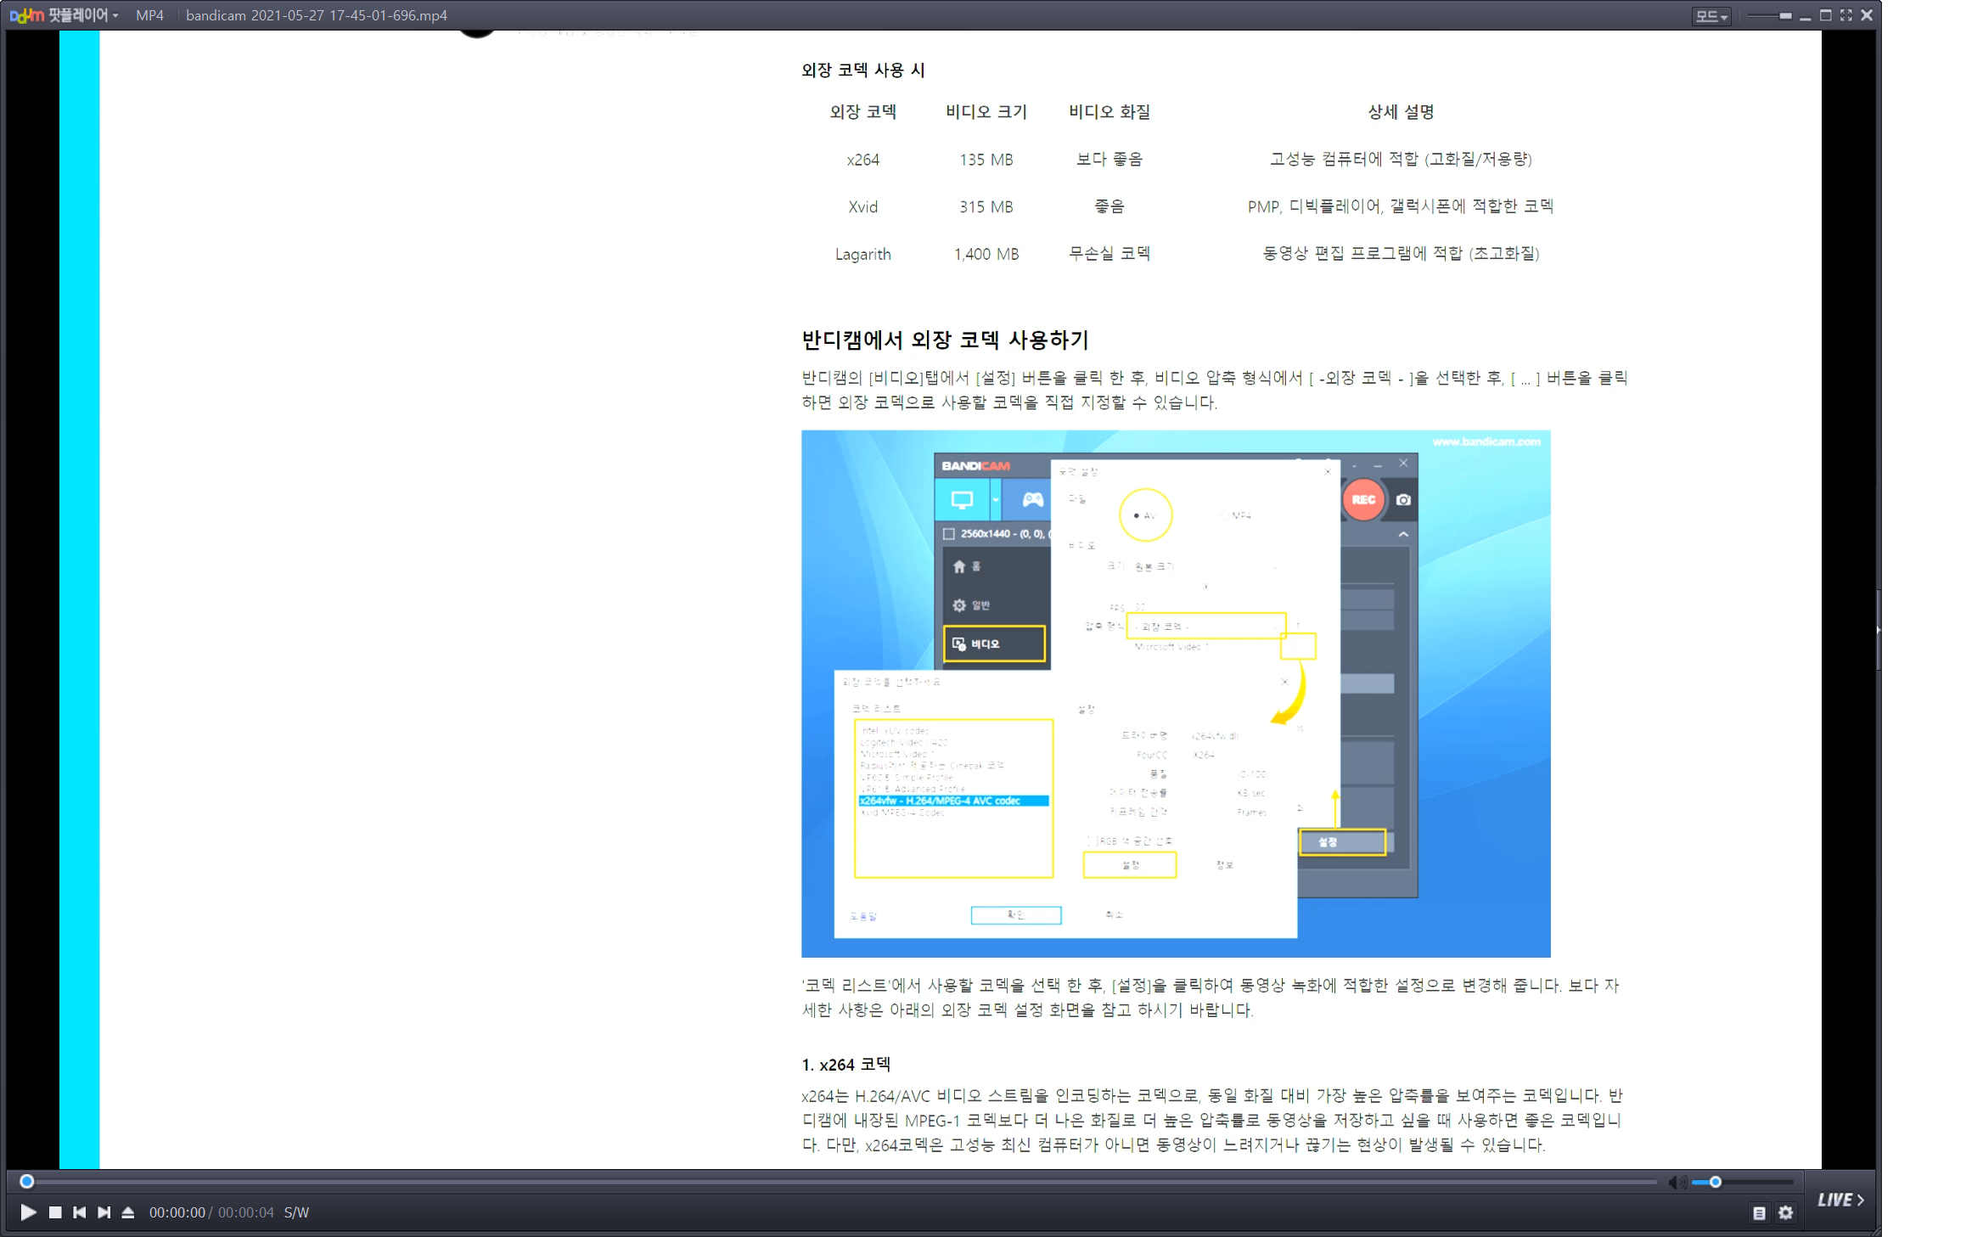This screenshot has width=1983, height=1237.
Task: Open the control panel gear icon
Action: point(1786,1213)
